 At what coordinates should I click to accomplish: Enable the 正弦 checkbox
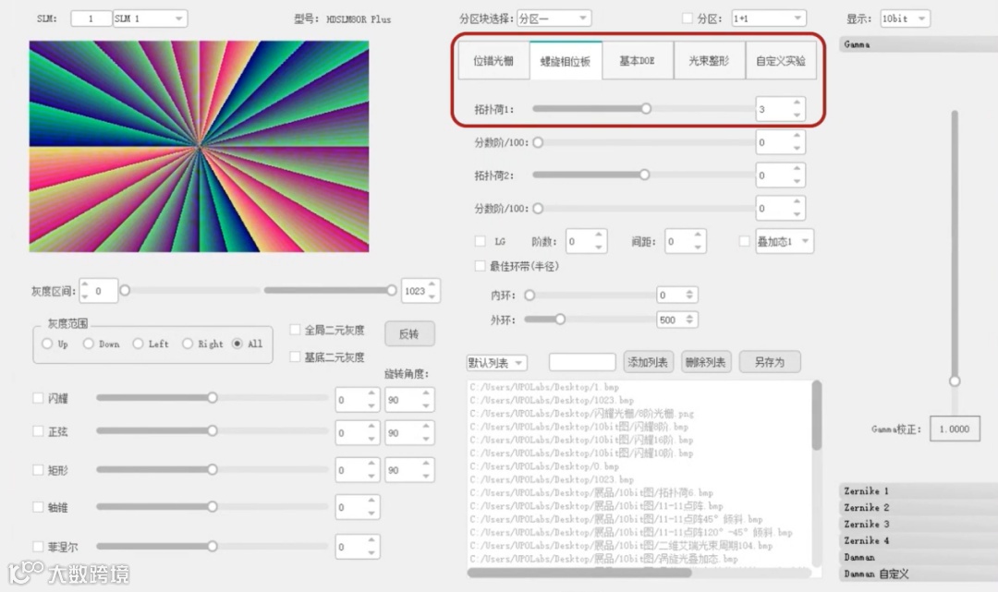[38, 431]
